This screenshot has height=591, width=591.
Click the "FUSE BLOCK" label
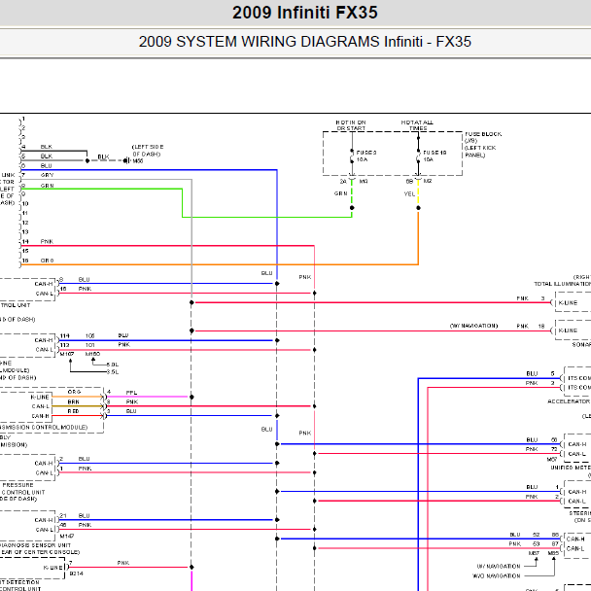483,134
